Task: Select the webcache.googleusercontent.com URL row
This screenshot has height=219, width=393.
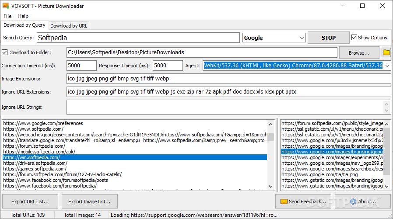Action: (135, 135)
